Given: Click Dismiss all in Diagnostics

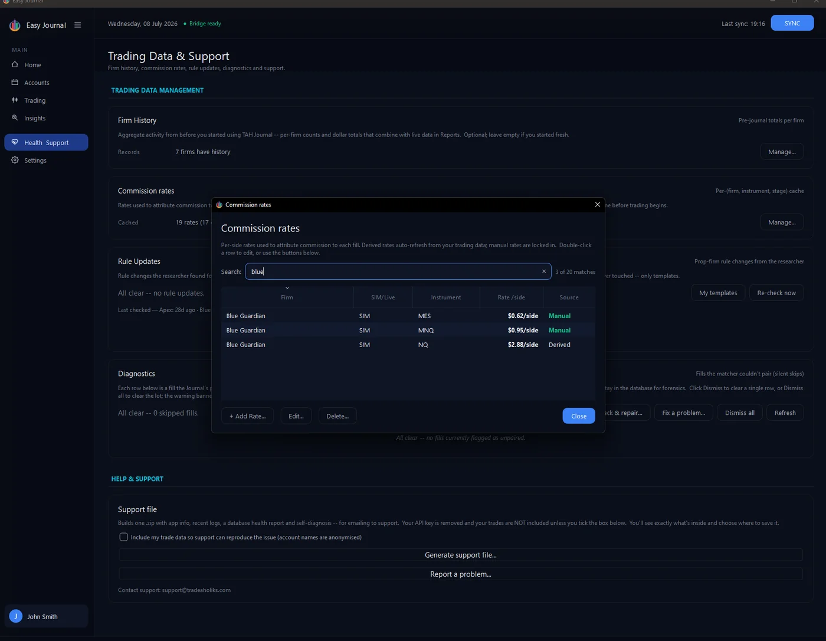Looking at the screenshot, I should coord(739,413).
